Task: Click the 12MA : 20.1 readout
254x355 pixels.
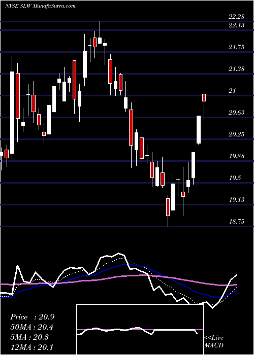Action: (x=32, y=347)
